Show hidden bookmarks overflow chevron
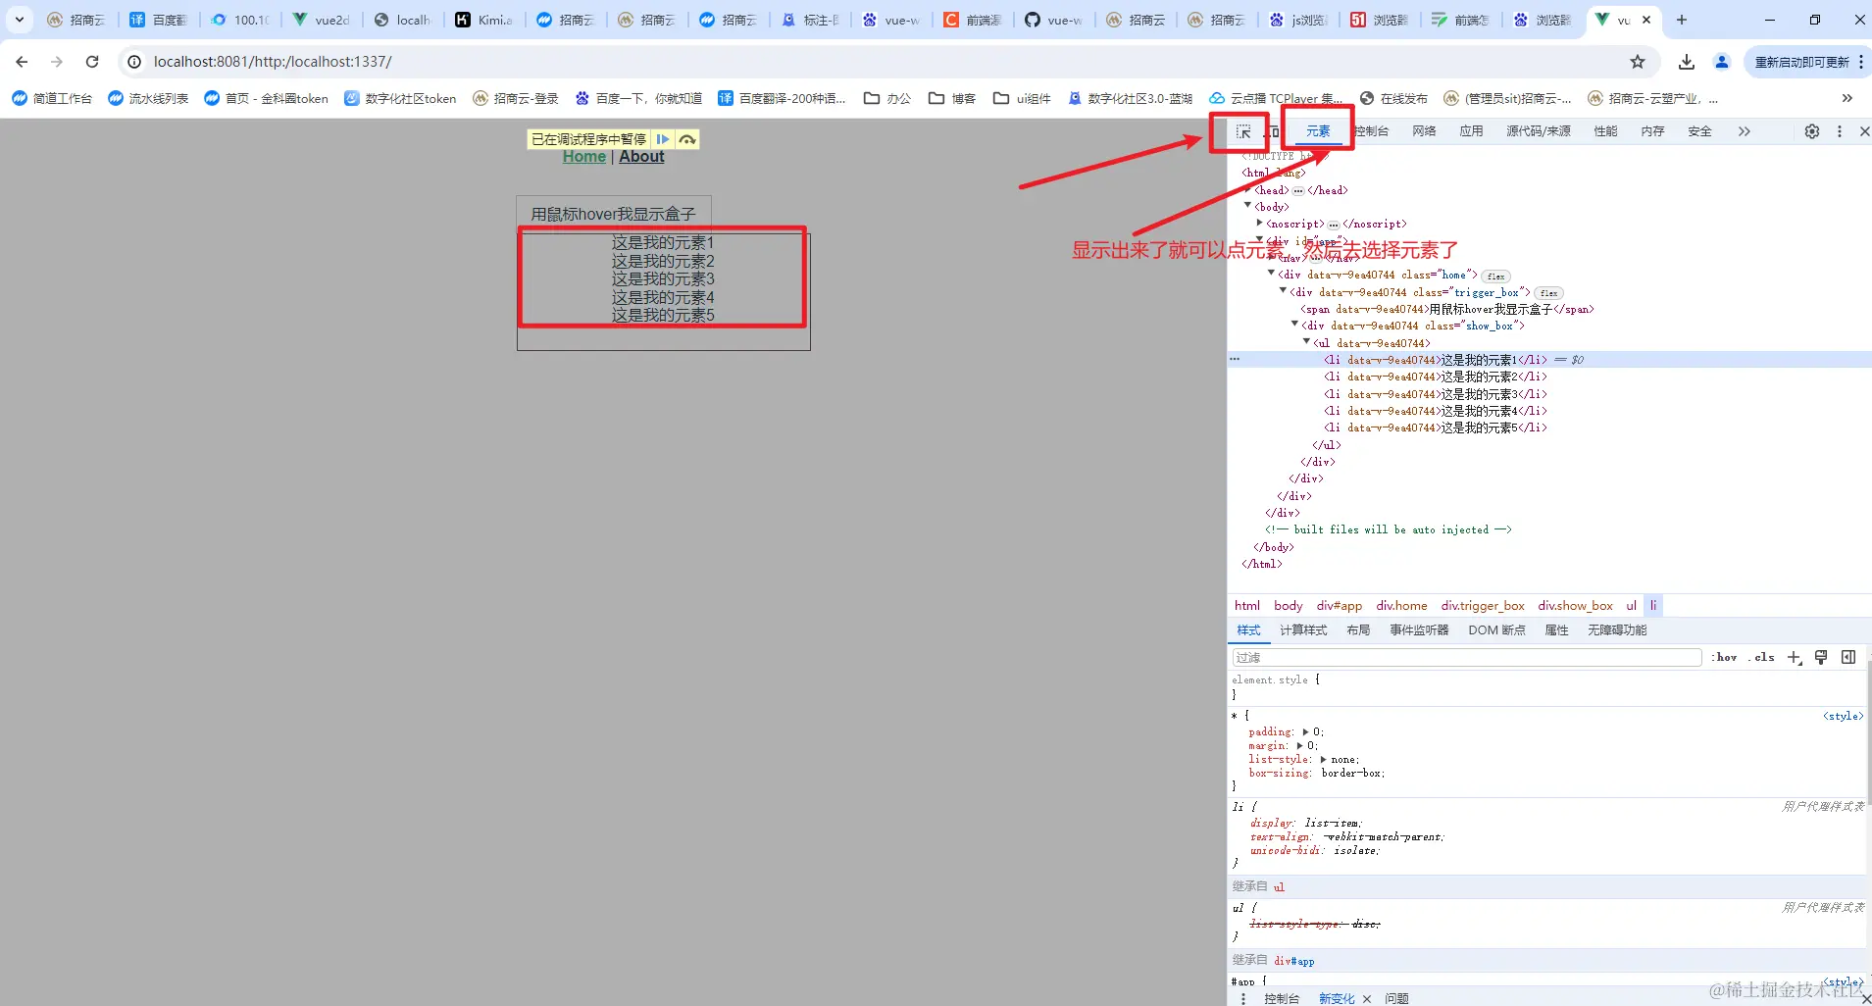Screen dimensions: 1872x1006 (1847, 98)
